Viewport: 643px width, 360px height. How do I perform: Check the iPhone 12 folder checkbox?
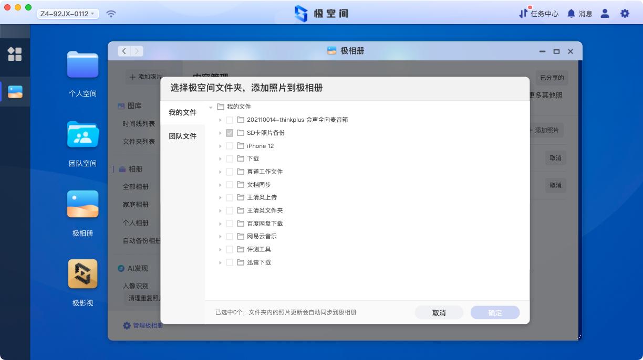click(230, 146)
